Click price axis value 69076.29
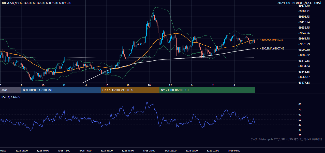325x153 pixels. (304, 44)
